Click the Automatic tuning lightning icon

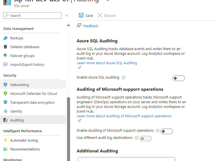[5, 140]
